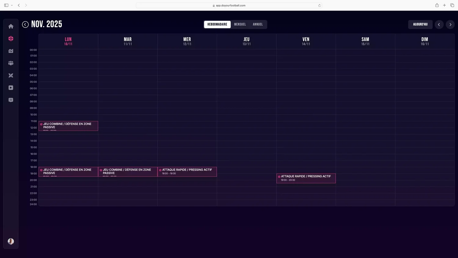Switch to Mensuel view
This screenshot has height=258, width=458.
240,24
